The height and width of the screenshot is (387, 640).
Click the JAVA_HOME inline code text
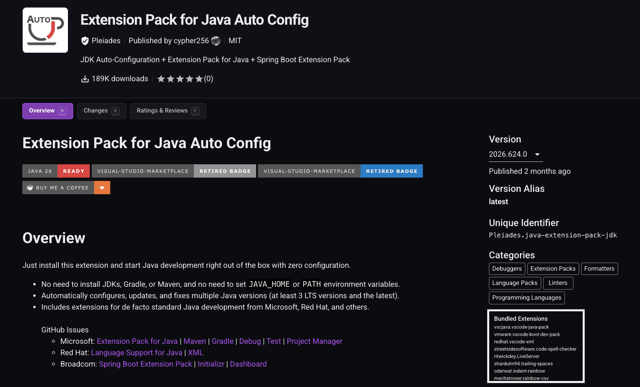click(x=269, y=284)
